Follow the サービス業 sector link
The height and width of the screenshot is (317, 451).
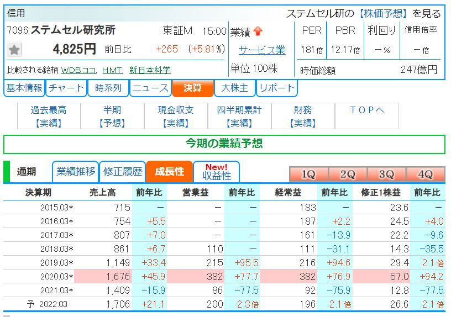[262, 50]
